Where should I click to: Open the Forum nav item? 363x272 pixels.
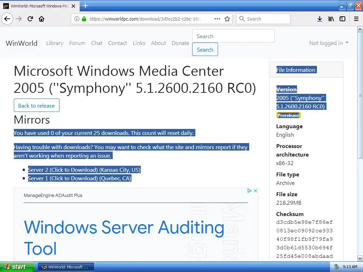(x=77, y=43)
